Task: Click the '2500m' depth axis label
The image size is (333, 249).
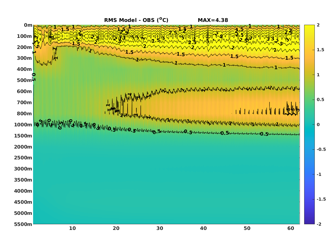Action: [x=23, y=158]
